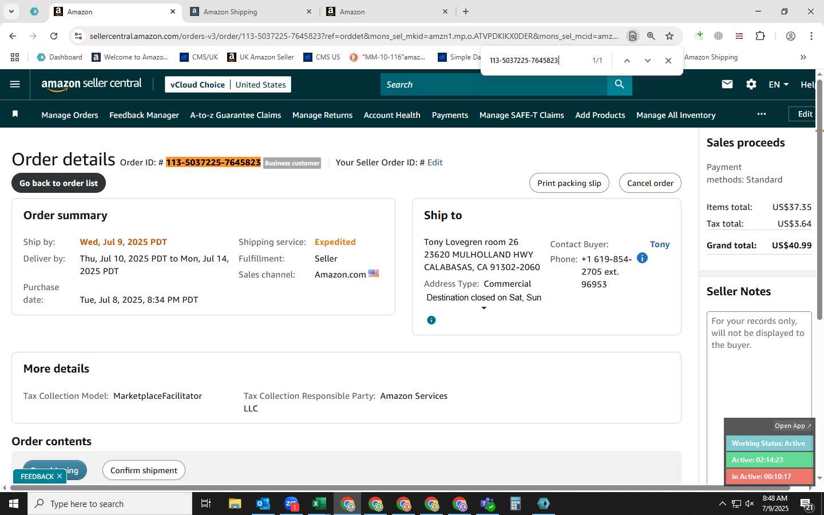Viewport: 824px width, 515px height.
Task: Expand the Destination closed dropdown arrow
Action: pyautogui.click(x=484, y=308)
